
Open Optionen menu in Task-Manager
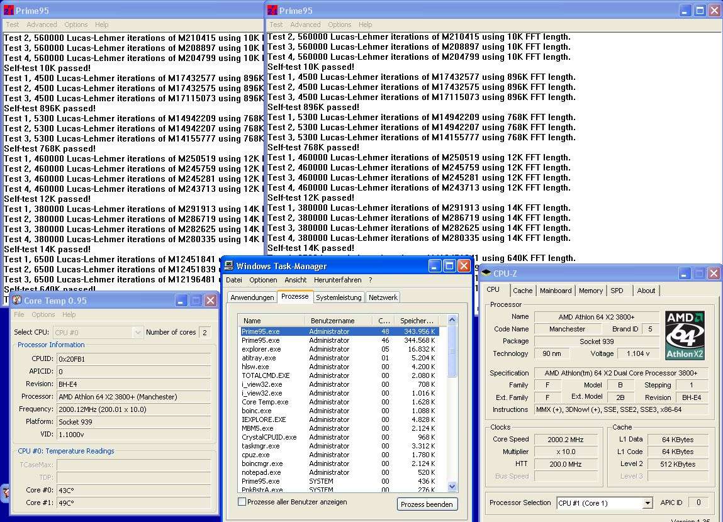[x=263, y=280]
